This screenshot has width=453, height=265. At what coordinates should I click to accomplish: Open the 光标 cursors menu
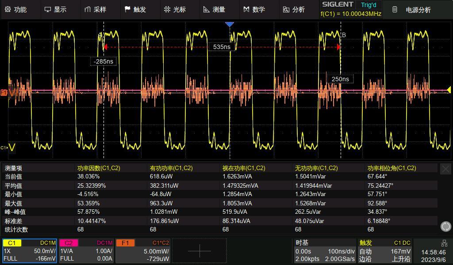point(175,10)
